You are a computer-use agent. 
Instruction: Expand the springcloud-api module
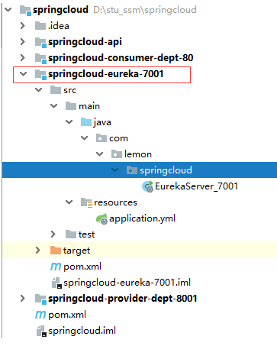click(x=23, y=42)
